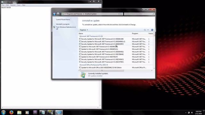
Task: Open the fourth Notepad menu before Help
Action: (x=19, y=5)
